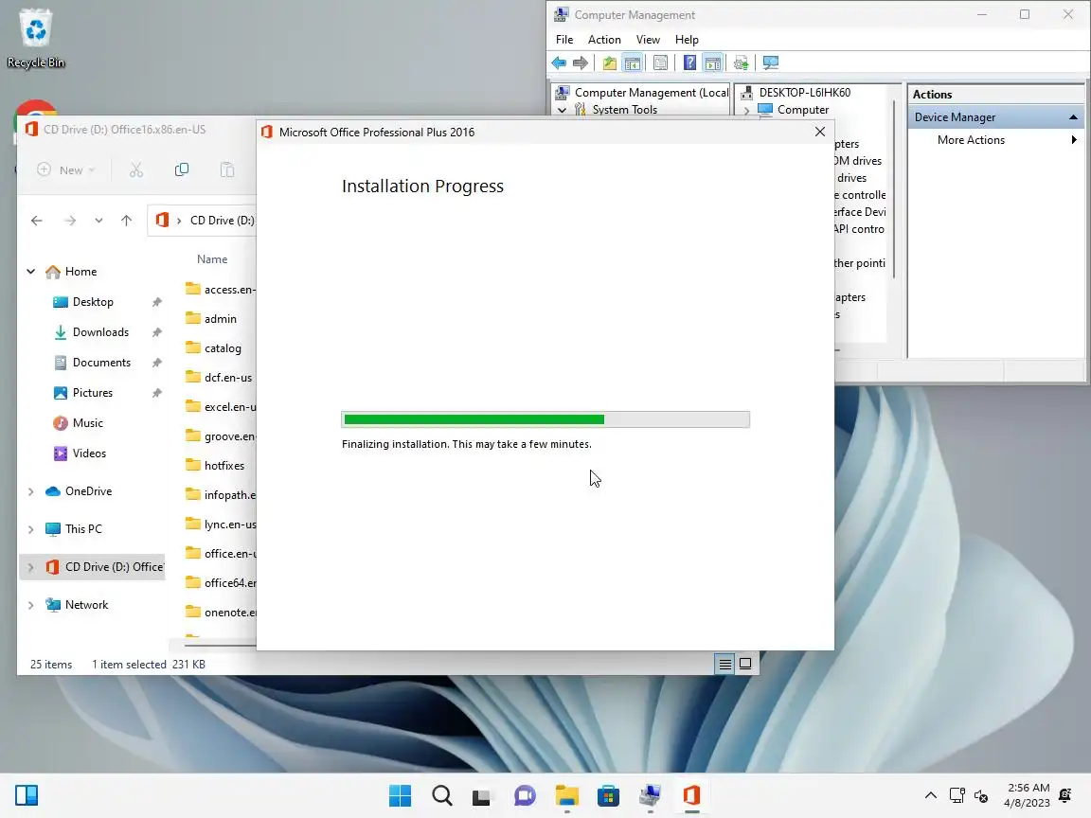The image size is (1091, 818).
Task: Collapse Home in navigation pane
Action: click(x=30, y=272)
